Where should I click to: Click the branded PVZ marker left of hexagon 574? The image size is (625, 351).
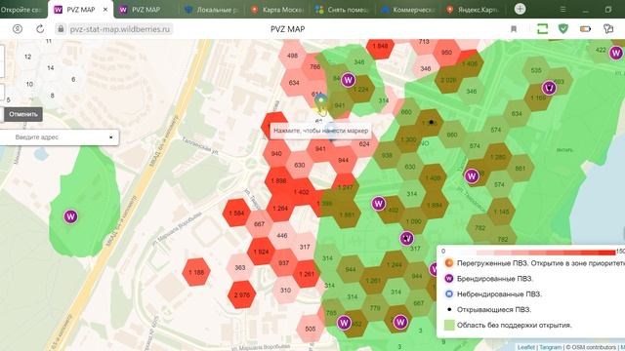472,175
